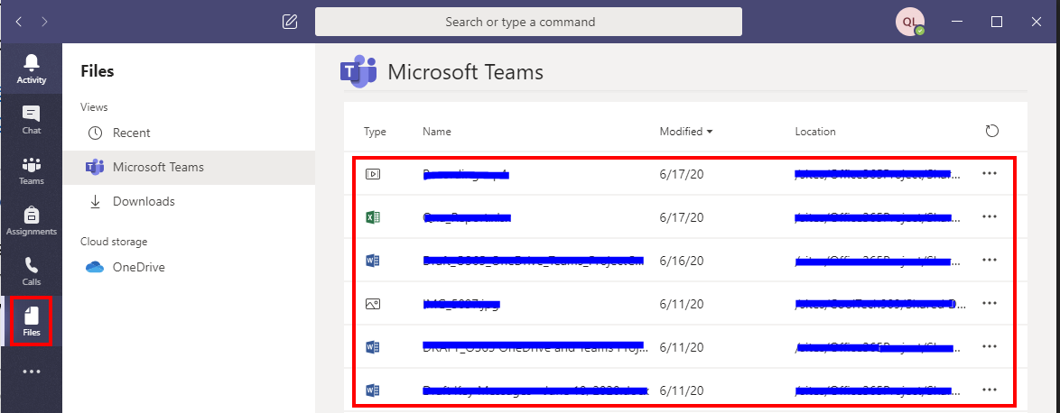Open OneDrive cloud storage

coord(138,267)
